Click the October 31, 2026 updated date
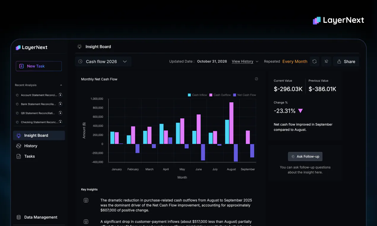This screenshot has height=226, width=377. pyautogui.click(x=212, y=62)
